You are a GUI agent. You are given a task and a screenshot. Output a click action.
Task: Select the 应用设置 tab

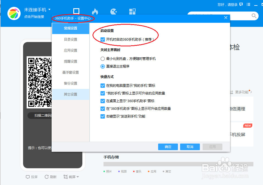71,50
